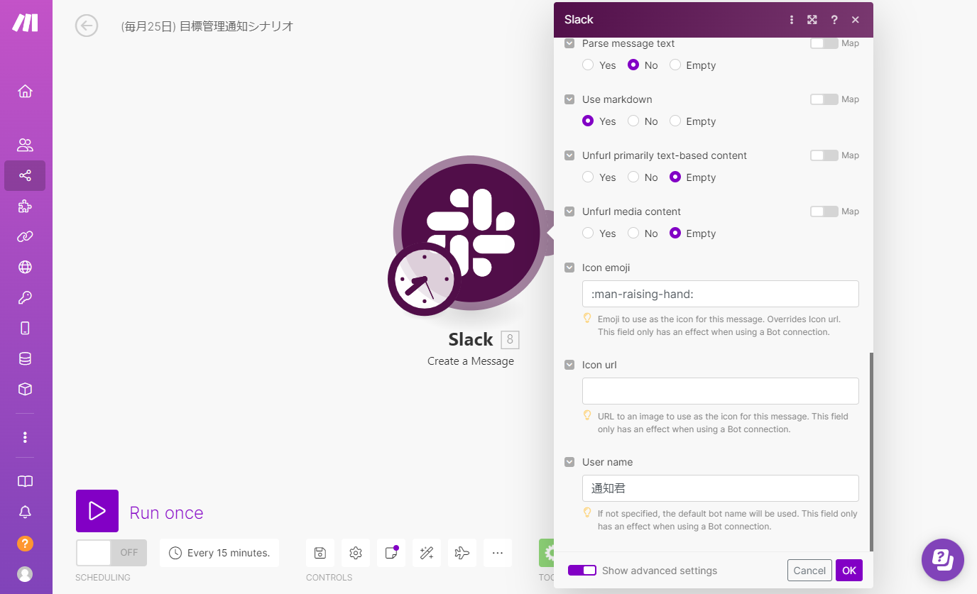Open the Make logo home

point(25,23)
